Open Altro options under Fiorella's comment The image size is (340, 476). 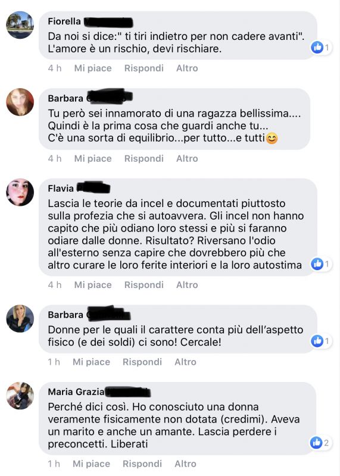(187, 68)
